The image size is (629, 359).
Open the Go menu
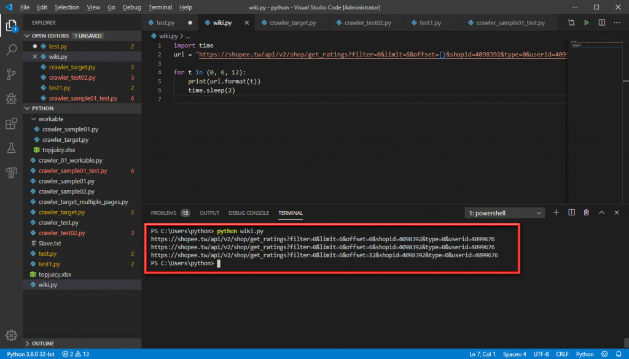(x=112, y=7)
